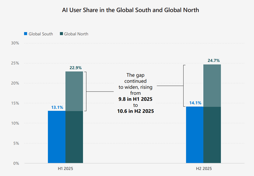Click the blue Global South legend swatch
This screenshot has height=176, width=254.
25,34
